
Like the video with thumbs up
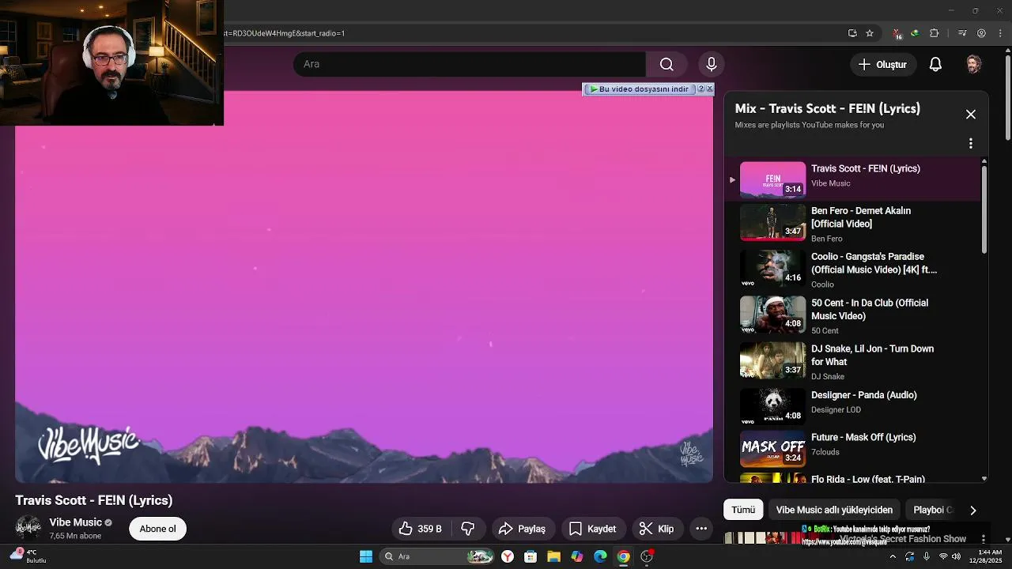pos(420,529)
